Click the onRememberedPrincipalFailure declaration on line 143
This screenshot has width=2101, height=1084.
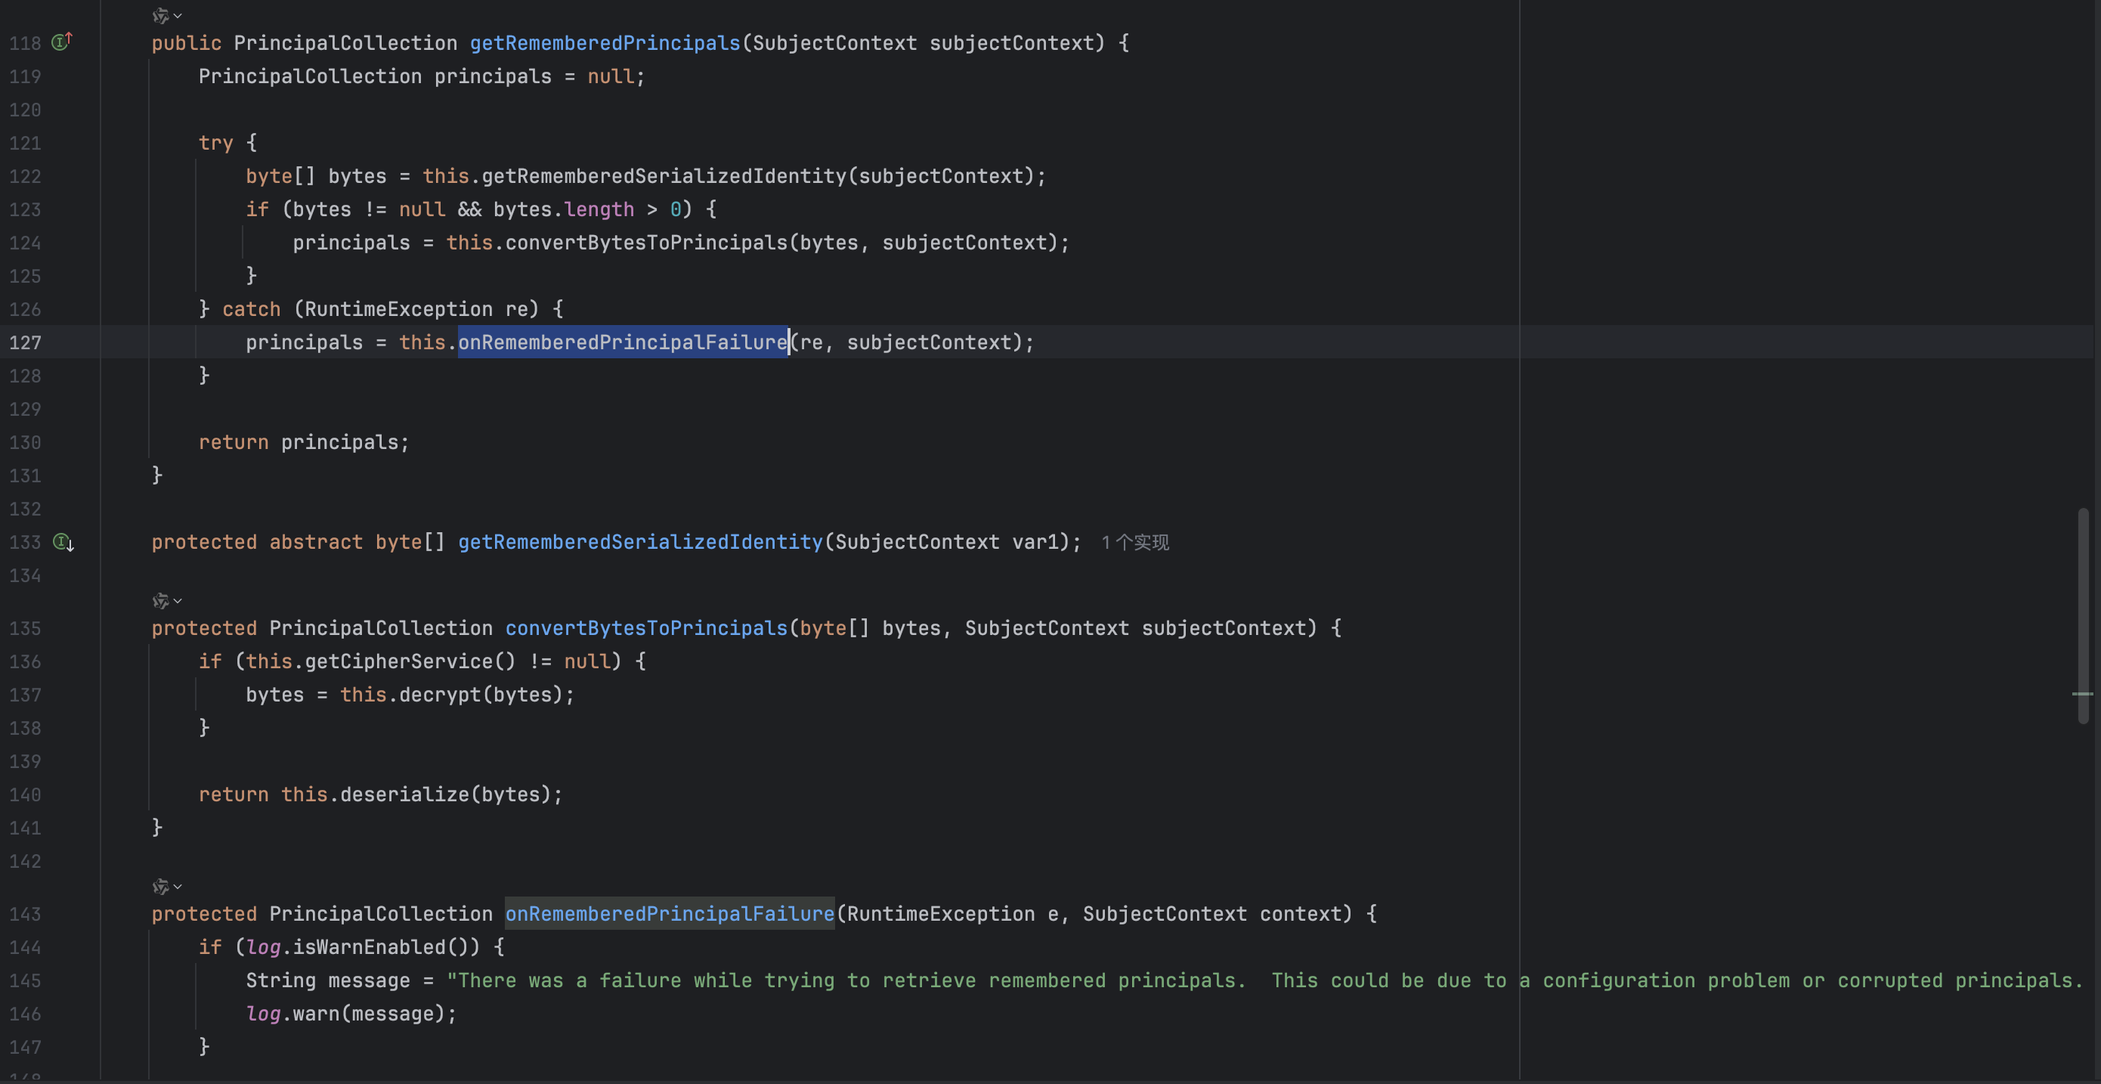[x=669, y=915]
